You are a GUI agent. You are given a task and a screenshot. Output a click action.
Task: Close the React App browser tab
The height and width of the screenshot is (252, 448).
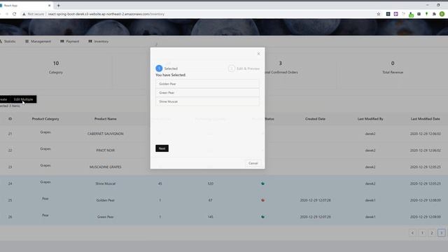click(50, 6)
